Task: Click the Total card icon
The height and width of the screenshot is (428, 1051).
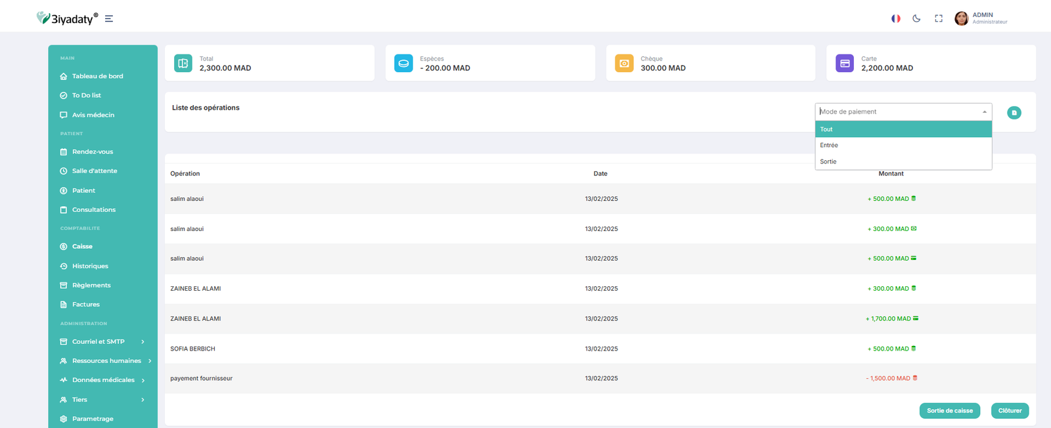Action: (x=183, y=63)
